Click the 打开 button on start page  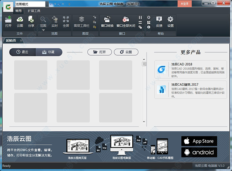point(100,52)
